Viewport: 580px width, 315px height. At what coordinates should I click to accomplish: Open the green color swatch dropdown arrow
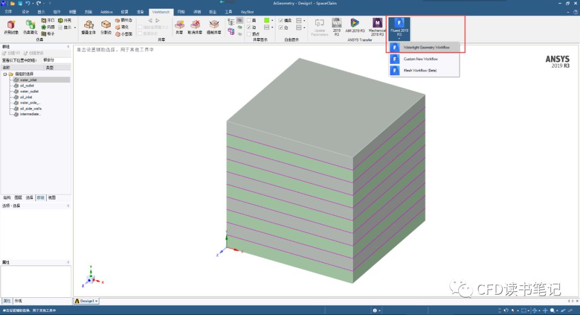(x=273, y=20)
